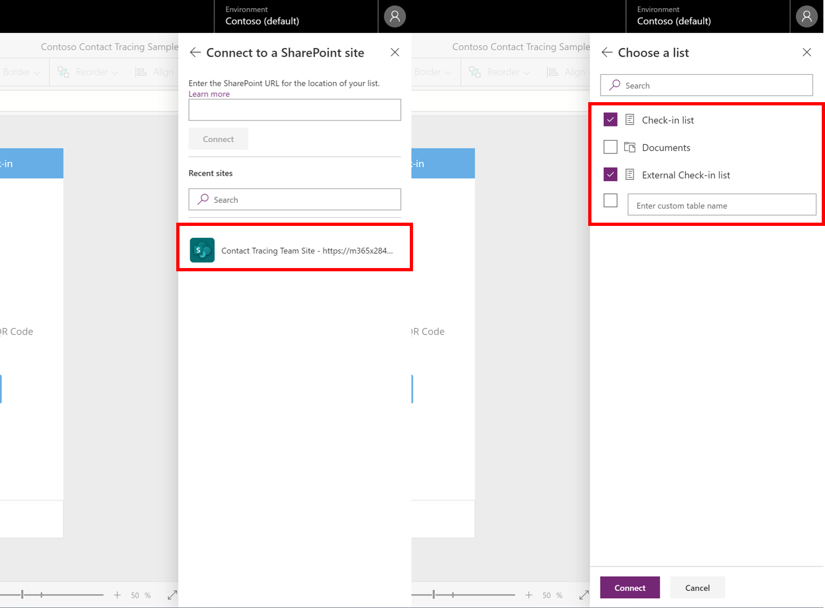
Task: Click the External Check-in list icon
Action: 630,175
